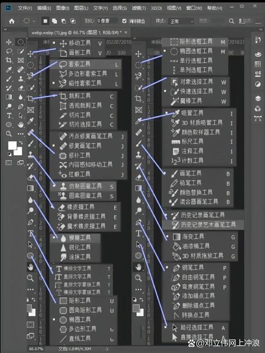265x353 pixels.
Task: Click the 66.67% zoom field in status bar
Action: point(36,349)
